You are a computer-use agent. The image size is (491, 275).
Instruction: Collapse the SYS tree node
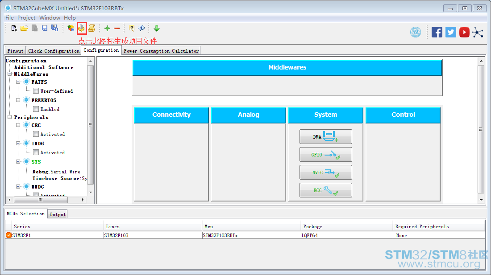[x=18, y=161]
